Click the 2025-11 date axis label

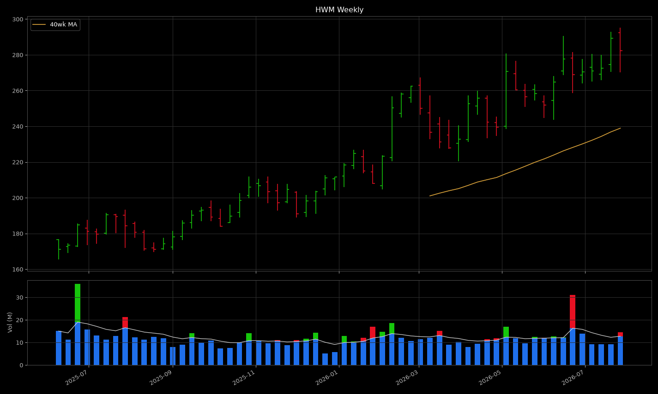pyautogui.click(x=244, y=377)
